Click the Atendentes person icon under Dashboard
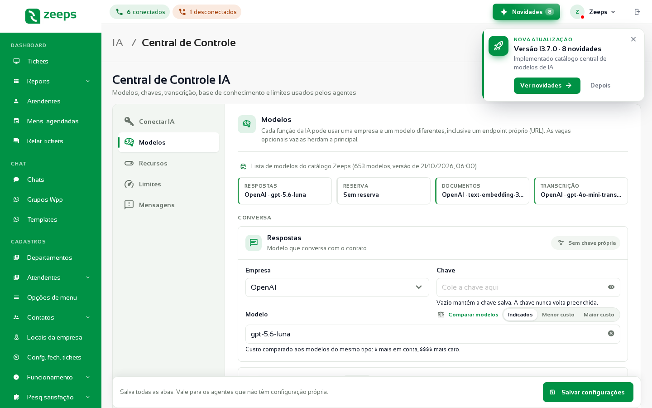 click(16, 101)
